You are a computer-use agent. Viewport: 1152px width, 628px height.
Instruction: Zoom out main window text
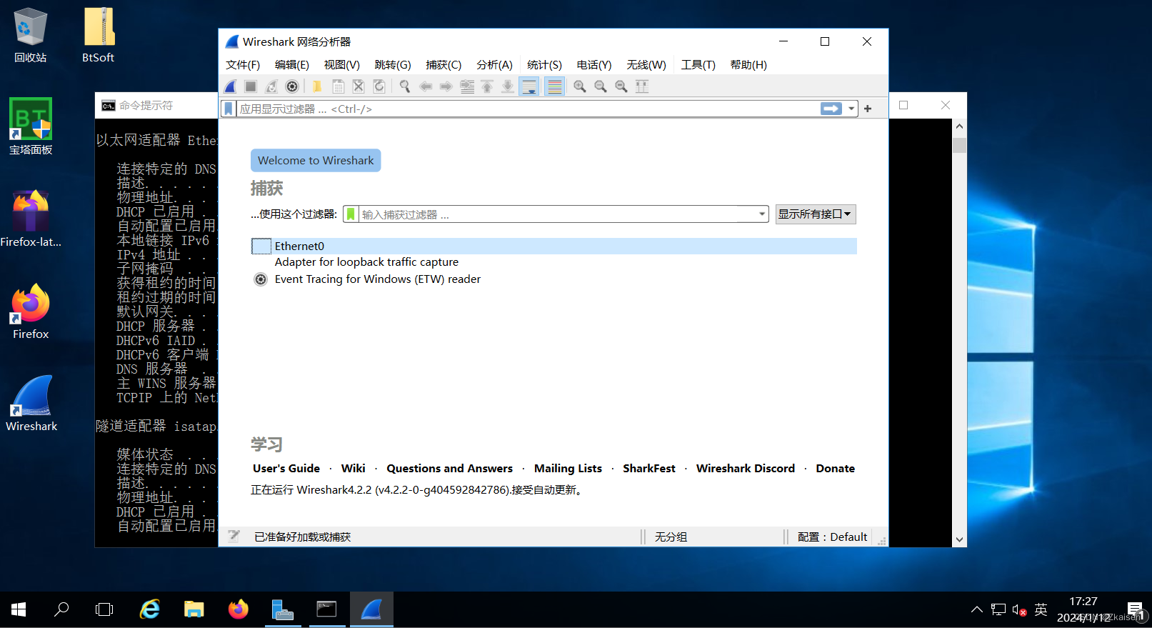(601, 86)
